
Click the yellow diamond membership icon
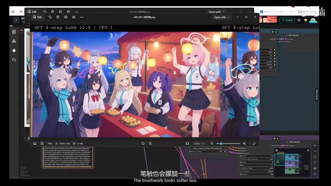click(306, 20)
